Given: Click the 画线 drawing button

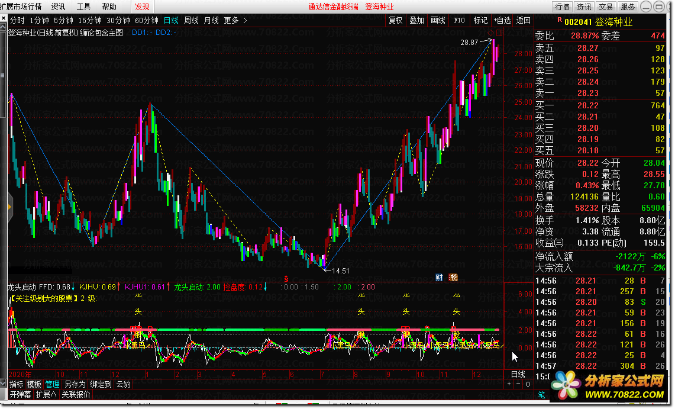Looking at the screenshot, I should coord(438,20).
